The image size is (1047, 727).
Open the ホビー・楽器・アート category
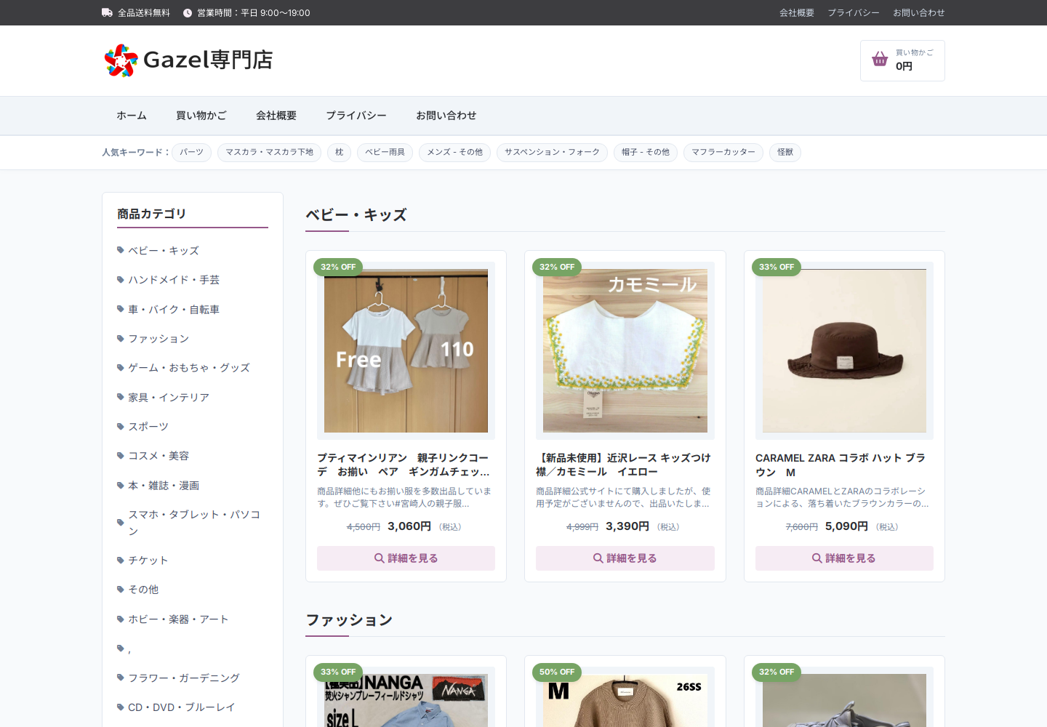tap(179, 619)
